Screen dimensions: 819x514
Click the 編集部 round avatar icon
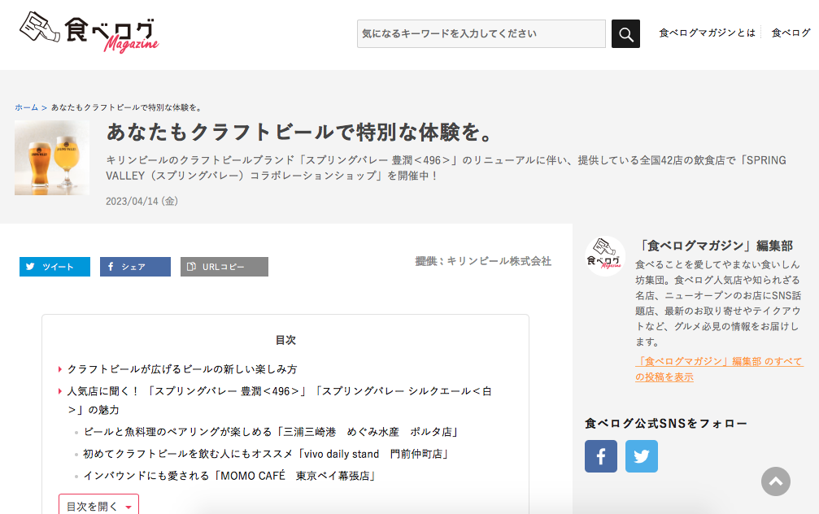[x=605, y=257]
